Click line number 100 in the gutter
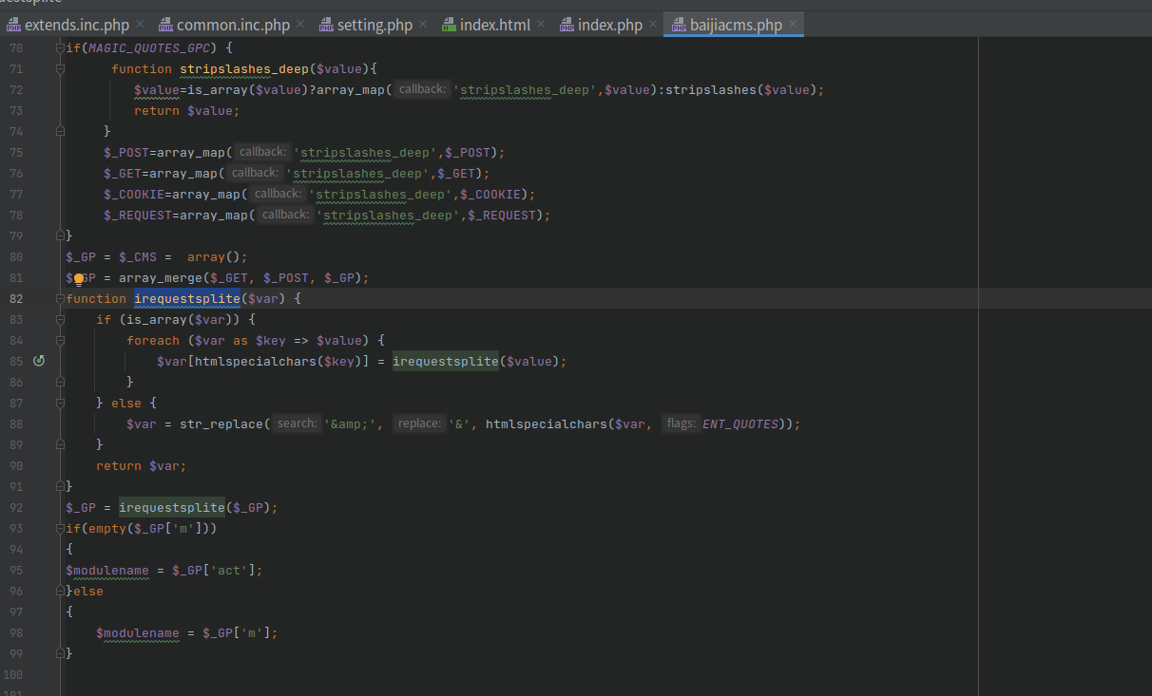 13,674
